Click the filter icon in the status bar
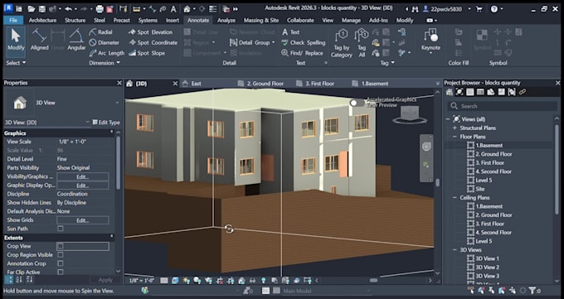This screenshot has height=299, width=564. click(532, 291)
